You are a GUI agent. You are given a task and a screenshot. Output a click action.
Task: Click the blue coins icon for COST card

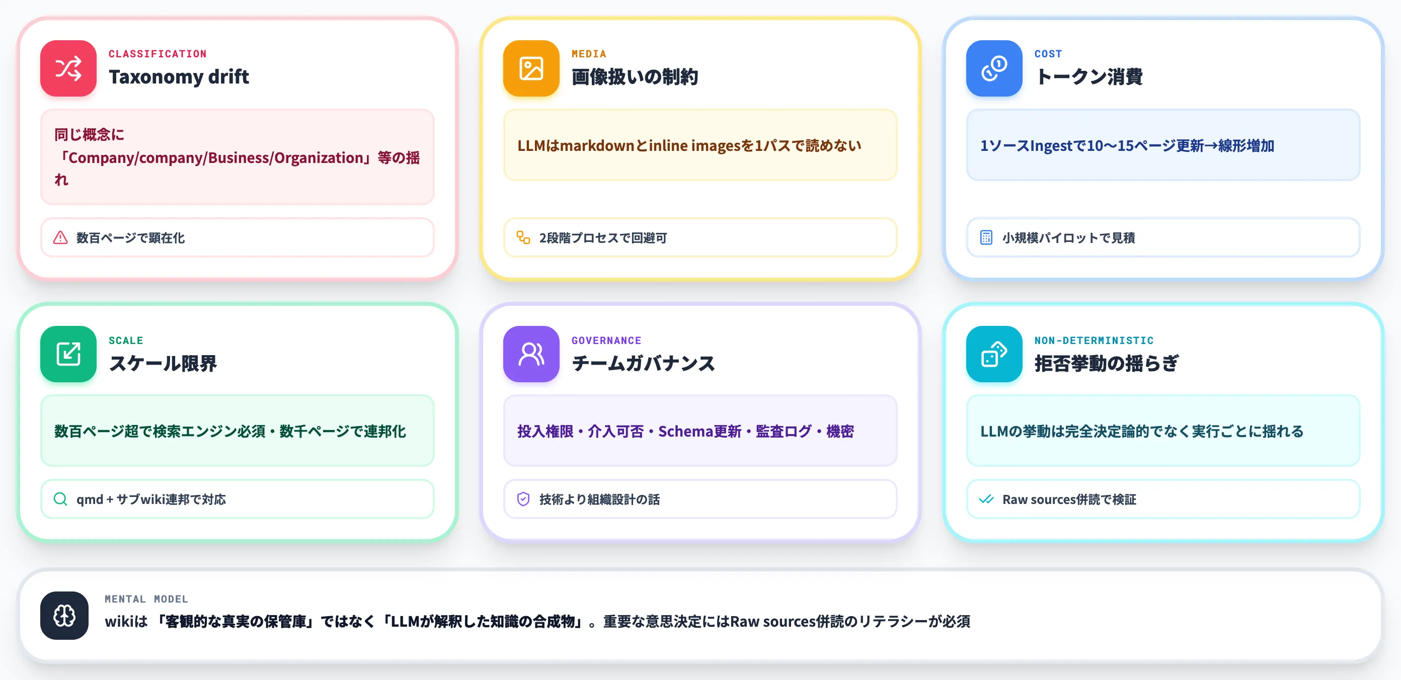pyautogui.click(x=994, y=68)
